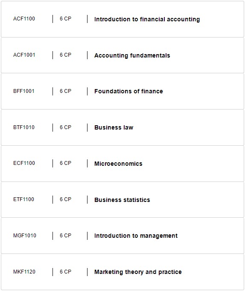245x291 pixels.
Task: Open Introduction to management unit
Action: (x=136, y=236)
